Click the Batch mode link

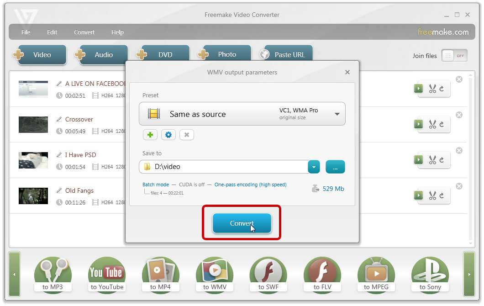[x=156, y=185]
